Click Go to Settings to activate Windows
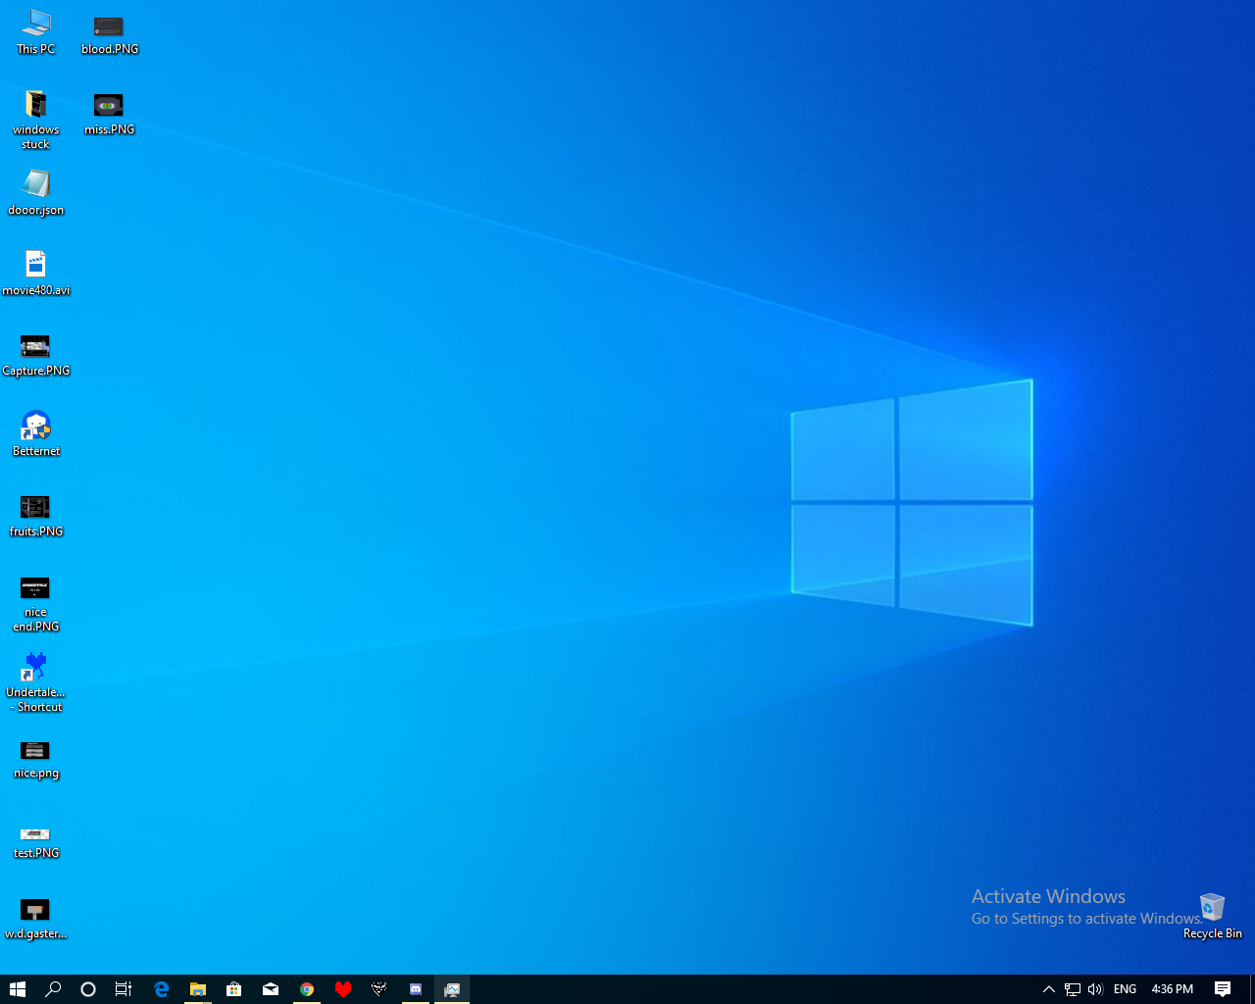This screenshot has width=1255, height=1004. coord(1084,919)
